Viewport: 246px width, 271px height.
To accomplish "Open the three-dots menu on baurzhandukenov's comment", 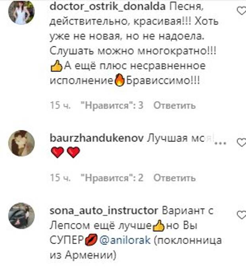I will (220, 143).
